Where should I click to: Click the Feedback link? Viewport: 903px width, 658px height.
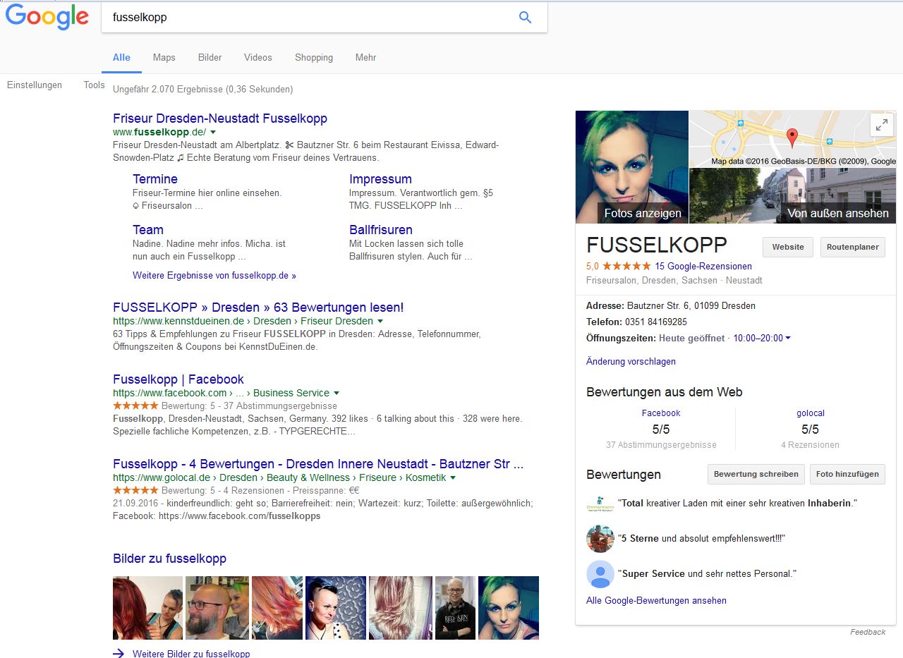pyautogui.click(x=868, y=632)
